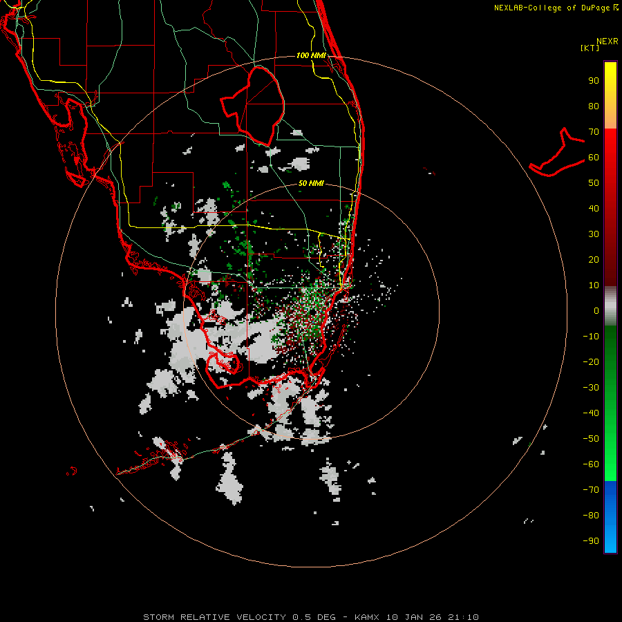The width and height of the screenshot is (622, 622).
Task: Click the blue bottom segment of the color bar
Action: point(610,517)
